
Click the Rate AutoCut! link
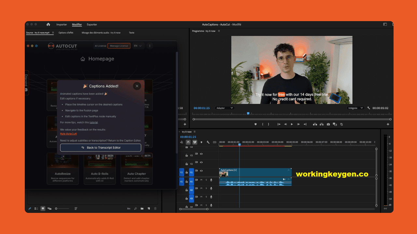pos(68,134)
